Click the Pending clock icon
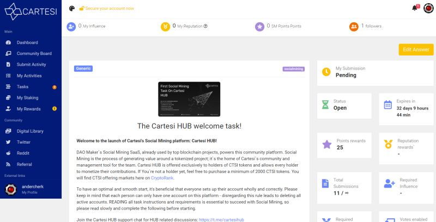The height and width of the screenshot is (222, 436). 326,72
